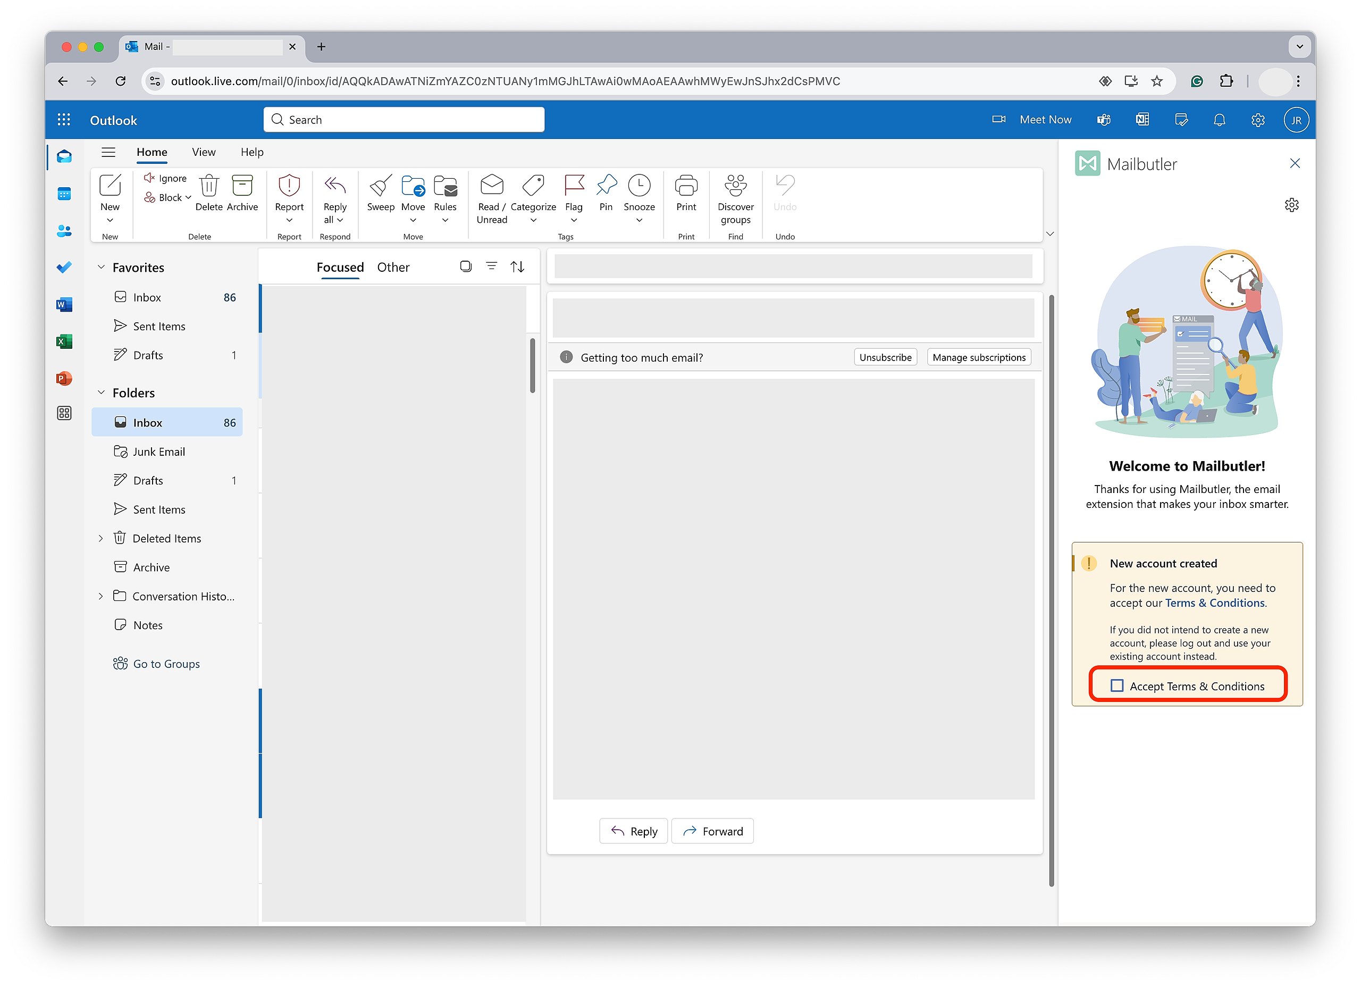Screen dimensions: 1361x986
Task: Launch Word from the left rail
Action: [64, 305]
